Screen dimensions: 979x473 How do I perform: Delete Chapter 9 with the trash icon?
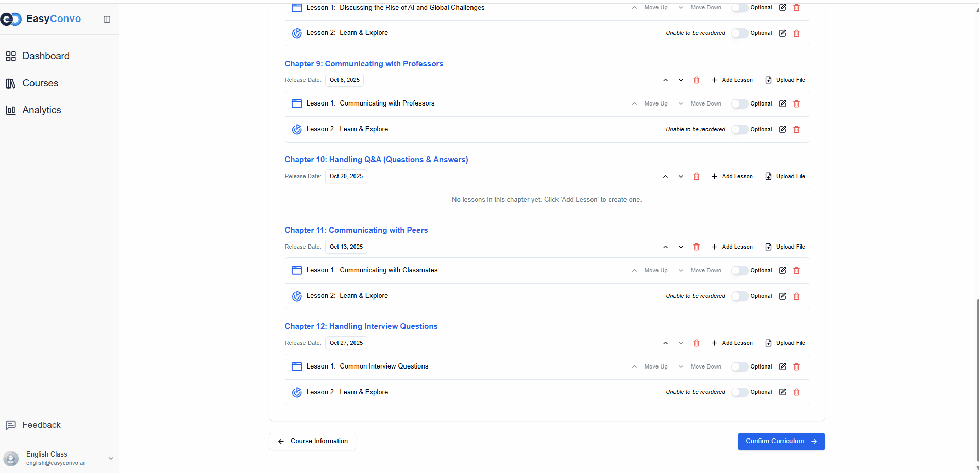[696, 80]
